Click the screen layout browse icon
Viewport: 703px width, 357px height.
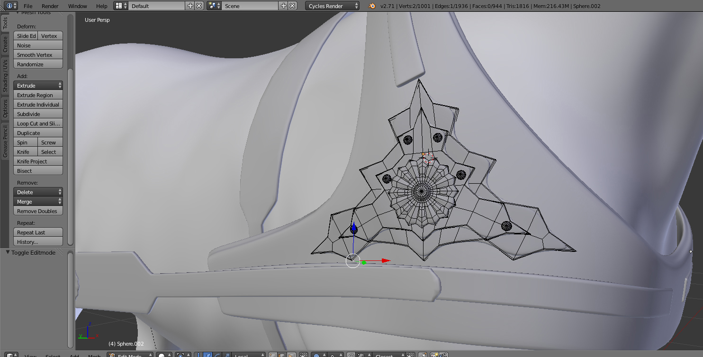coord(121,6)
